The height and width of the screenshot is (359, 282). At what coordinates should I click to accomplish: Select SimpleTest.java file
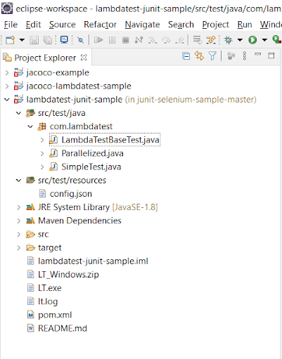point(91,167)
